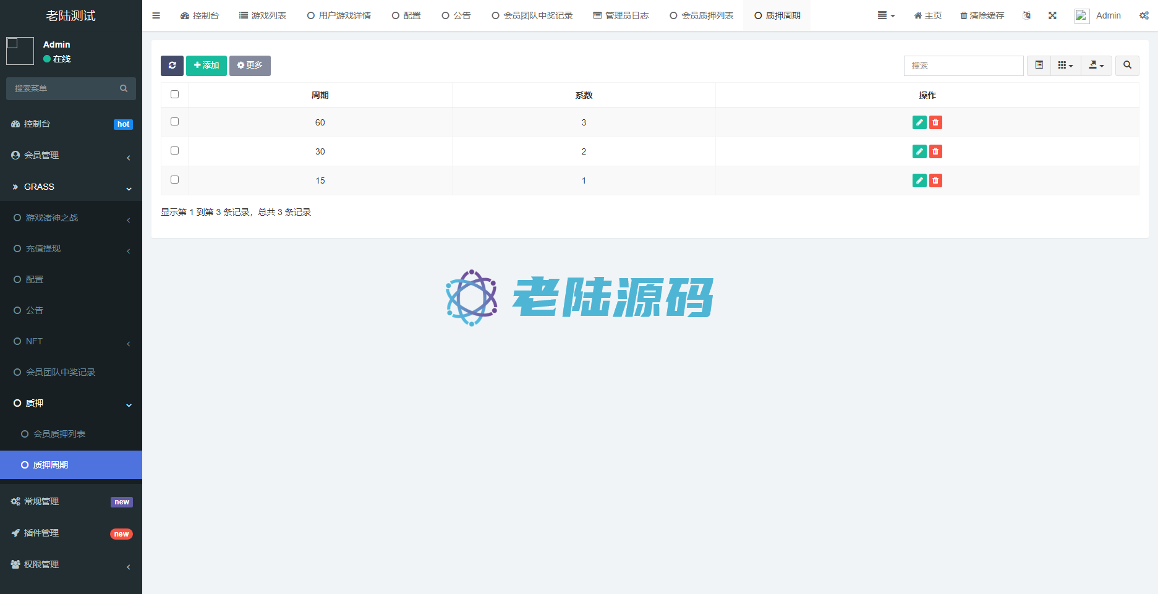This screenshot has width=1158, height=594.
Task: Click the fullscreen expand icon in header
Action: click(1052, 15)
